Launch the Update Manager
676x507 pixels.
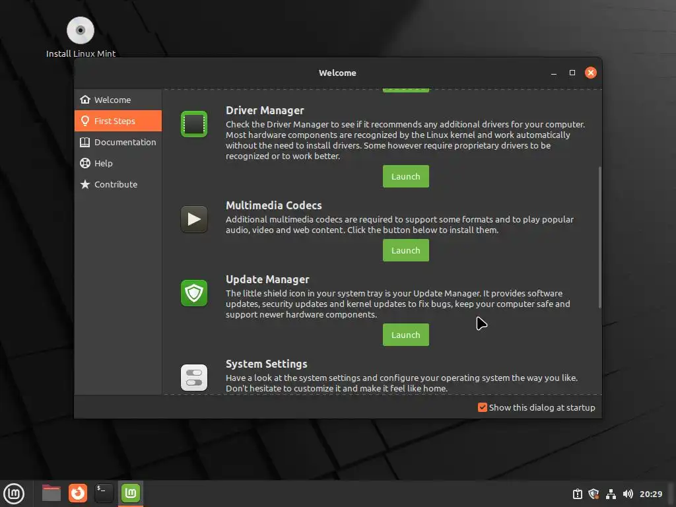click(x=406, y=335)
